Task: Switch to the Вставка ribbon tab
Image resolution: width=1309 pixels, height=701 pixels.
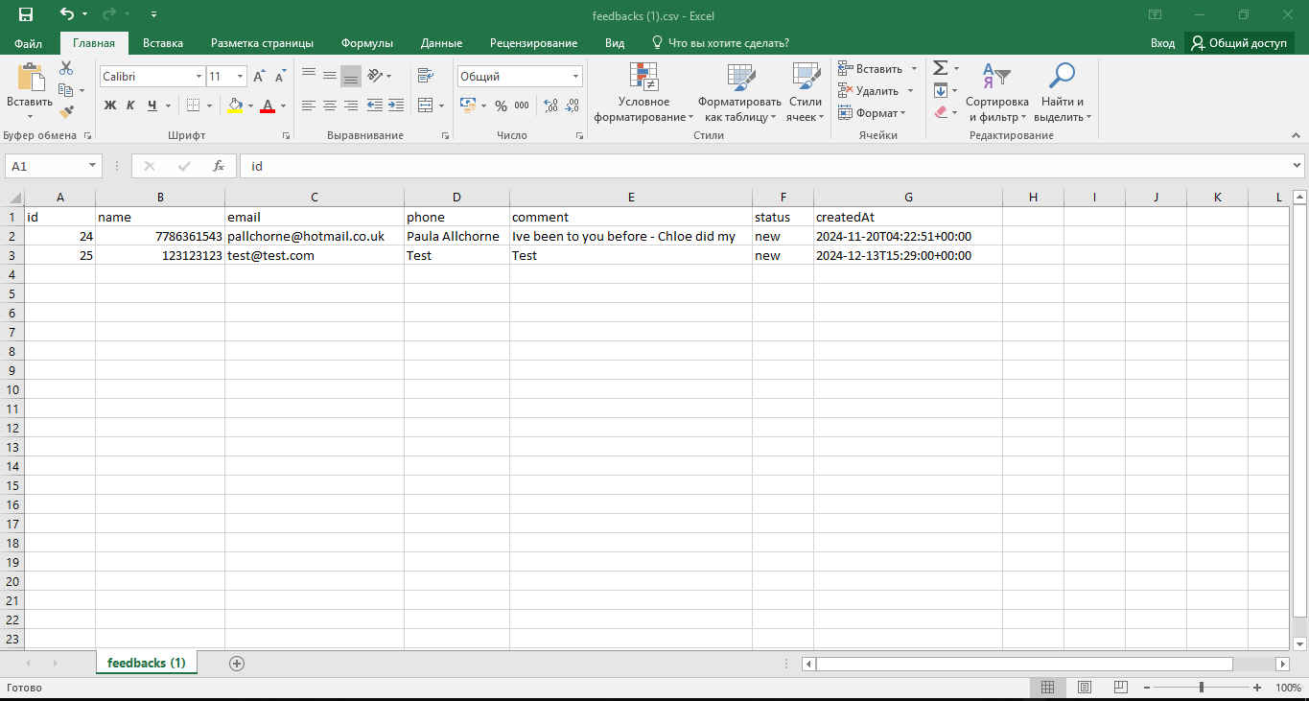Action: tap(163, 43)
